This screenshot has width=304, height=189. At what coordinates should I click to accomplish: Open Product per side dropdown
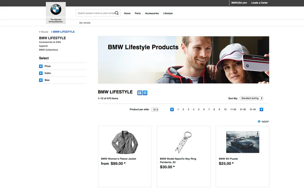coord(155,110)
